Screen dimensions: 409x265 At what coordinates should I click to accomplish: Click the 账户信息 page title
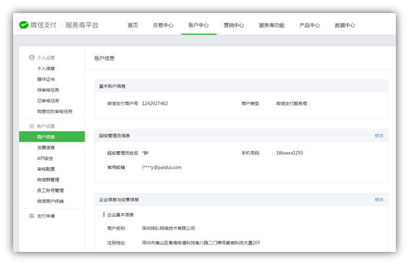click(x=105, y=58)
